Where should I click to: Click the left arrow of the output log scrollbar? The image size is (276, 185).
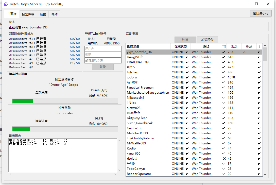point(10,174)
